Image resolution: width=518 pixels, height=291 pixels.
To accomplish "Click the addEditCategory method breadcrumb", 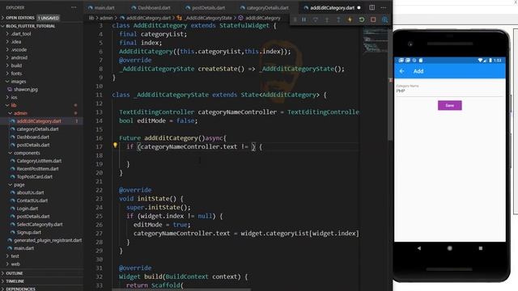I will coord(262,18).
